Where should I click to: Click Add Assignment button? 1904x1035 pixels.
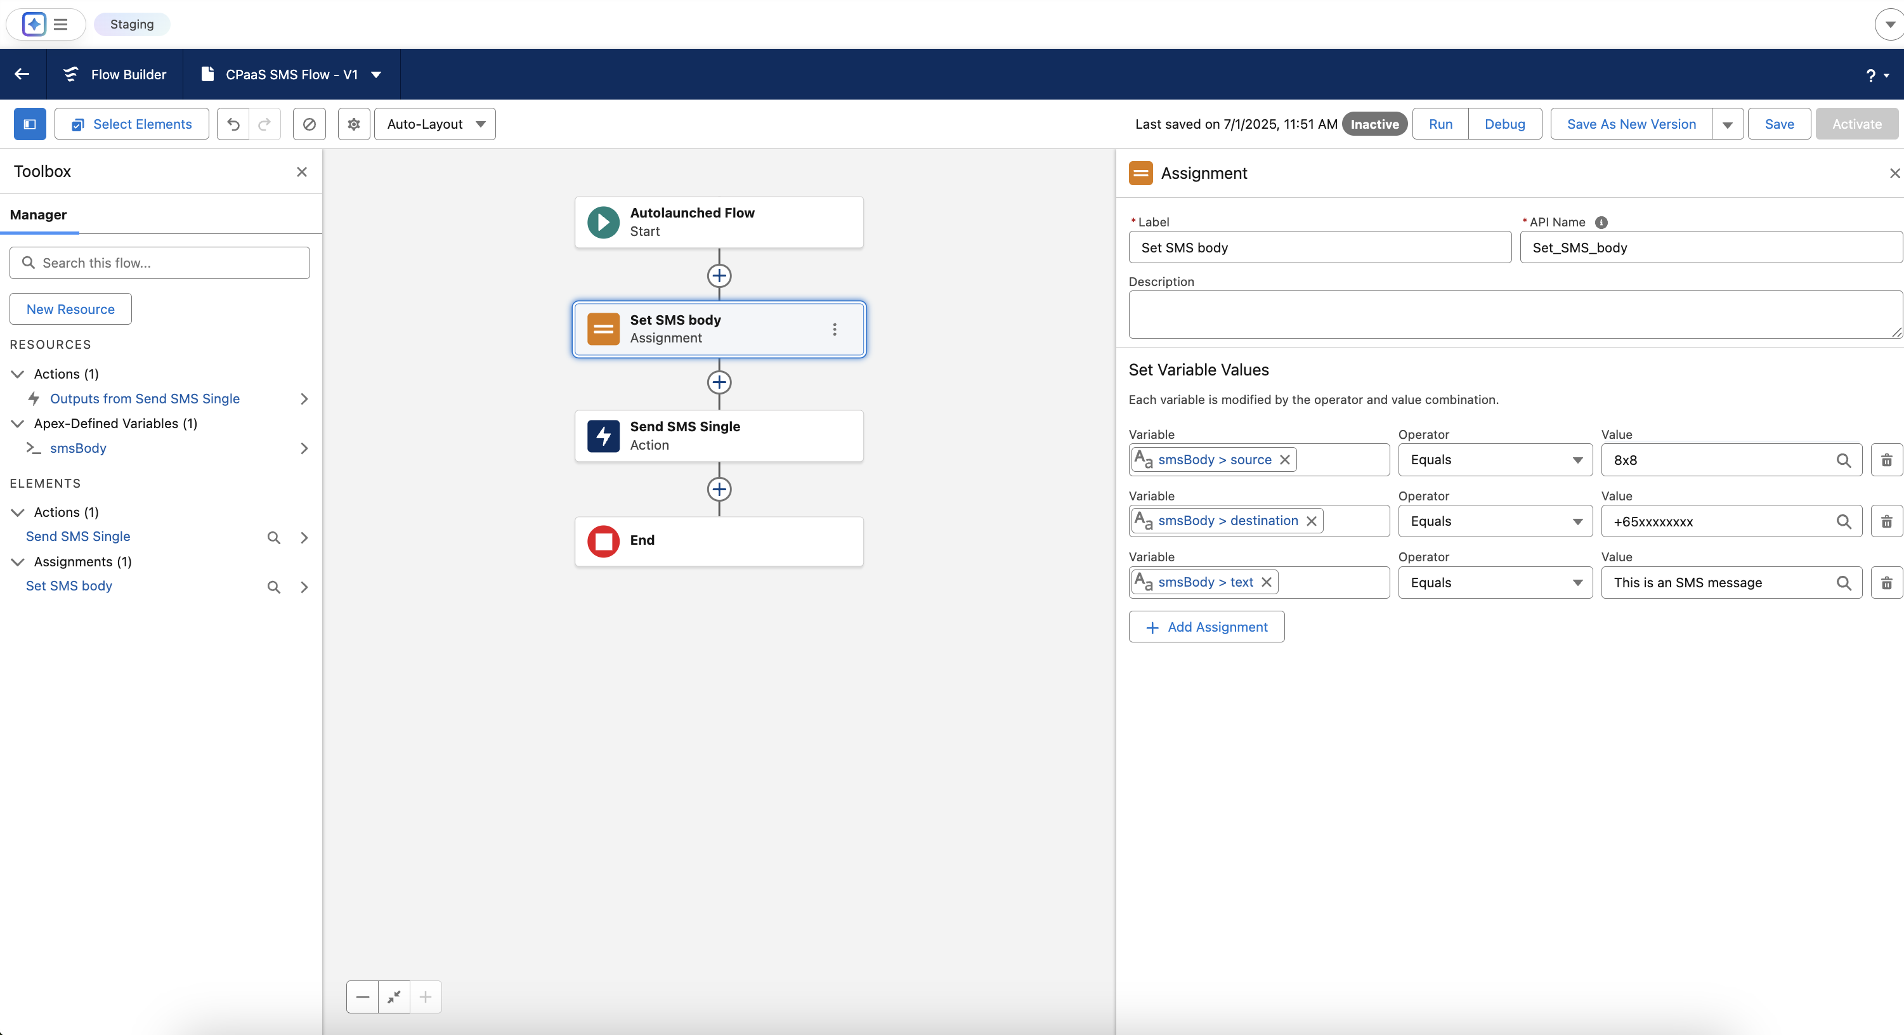pyautogui.click(x=1206, y=627)
